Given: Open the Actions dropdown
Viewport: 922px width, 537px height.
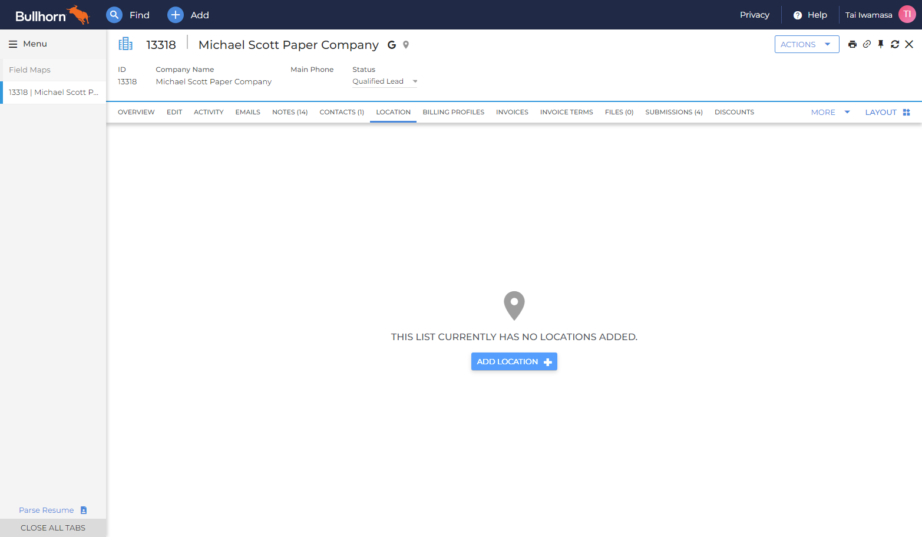Looking at the screenshot, I should pos(807,44).
